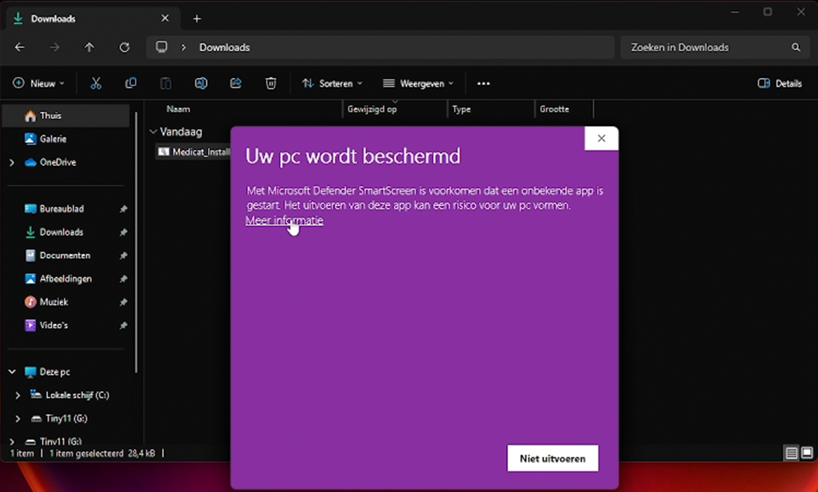
Task: Open Afbeeldingen in the sidebar
Action: tap(66, 278)
